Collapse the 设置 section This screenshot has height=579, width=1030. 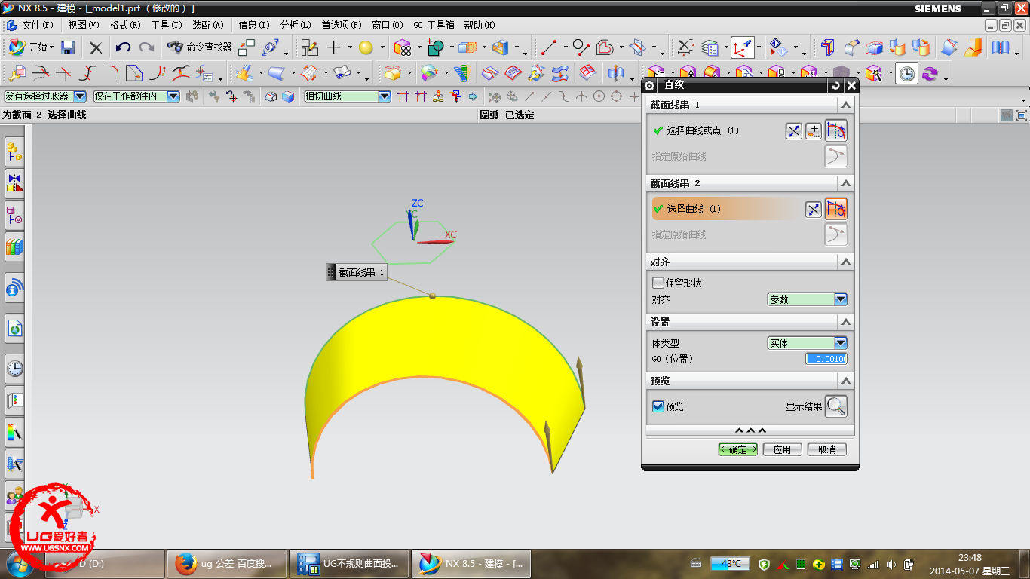coord(846,322)
